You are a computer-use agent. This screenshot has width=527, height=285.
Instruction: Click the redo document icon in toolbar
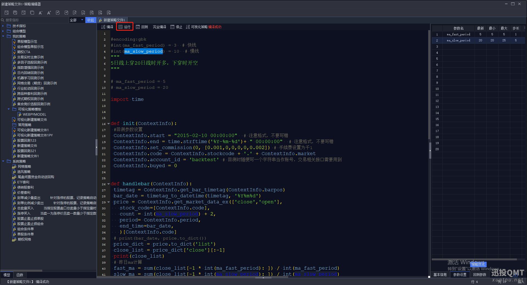[x=66, y=13]
